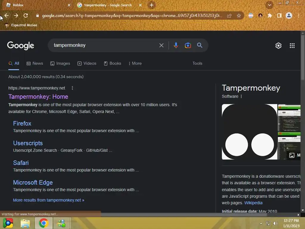Click the https://www.tampermonkey.net URL text
This screenshot has height=229, width=305.
coord(37,88)
